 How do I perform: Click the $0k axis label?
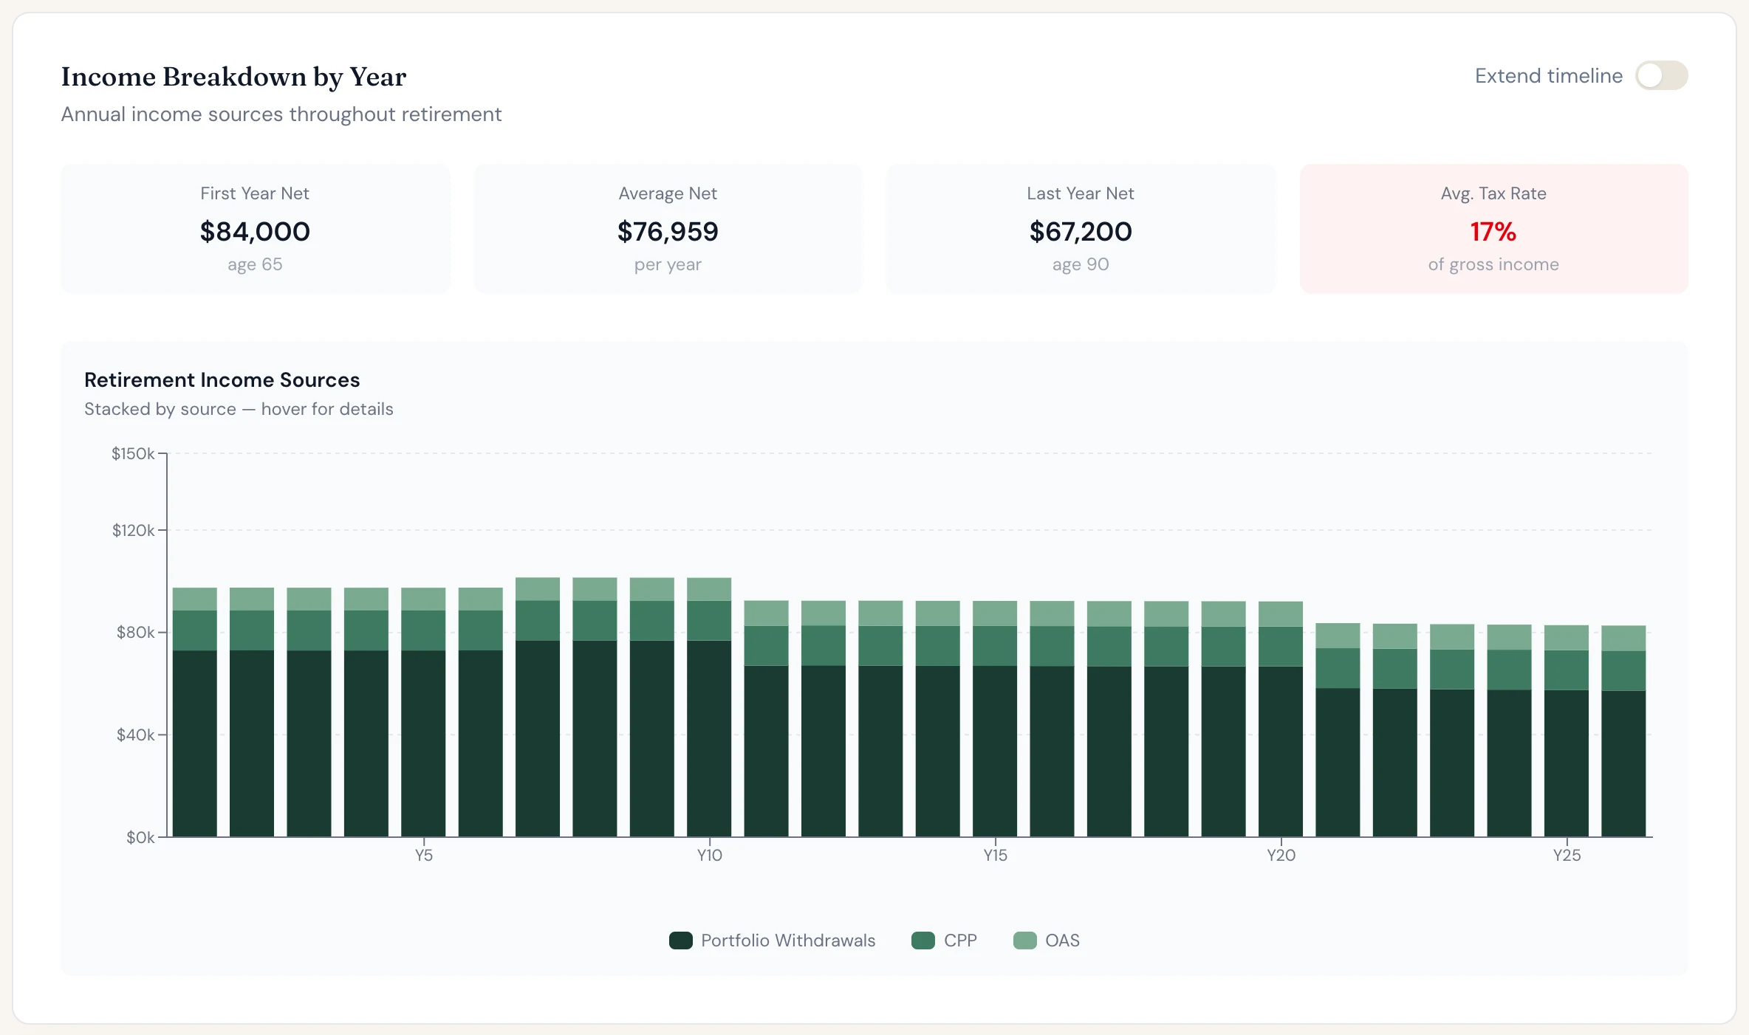click(140, 837)
